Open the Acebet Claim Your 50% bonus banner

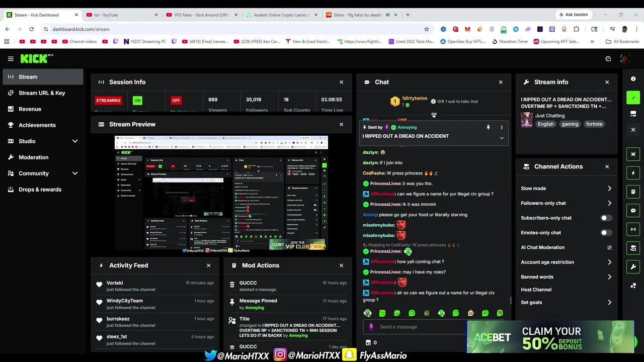point(550,337)
